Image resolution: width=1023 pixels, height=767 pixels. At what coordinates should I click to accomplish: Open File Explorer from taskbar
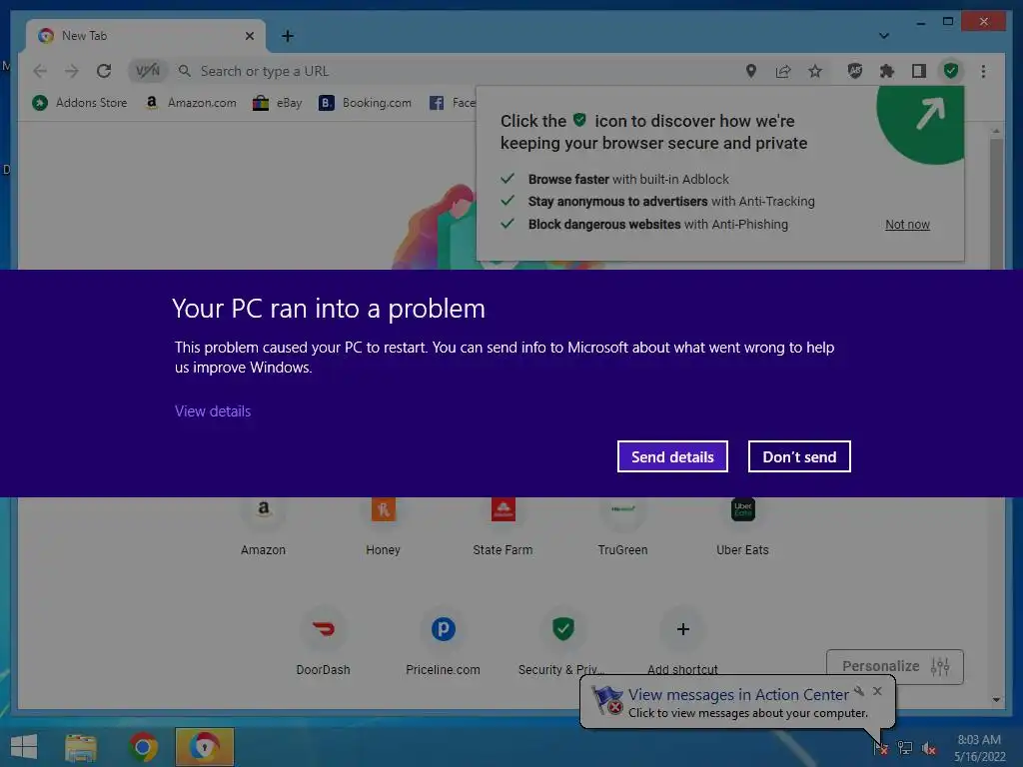pyautogui.click(x=81, y=747)
